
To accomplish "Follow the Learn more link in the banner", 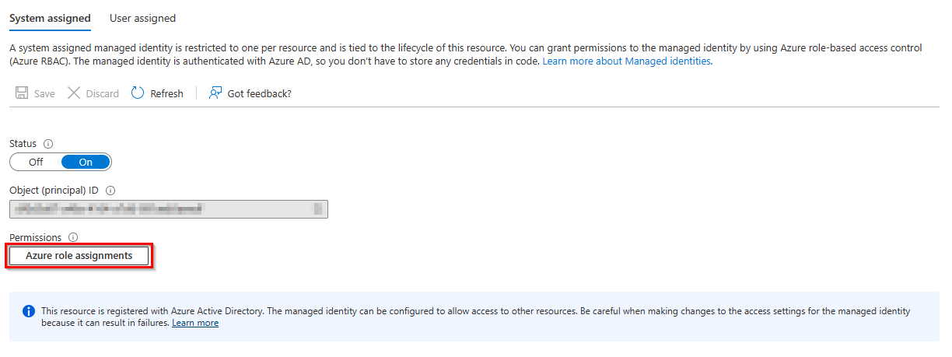I will [195, 323].
